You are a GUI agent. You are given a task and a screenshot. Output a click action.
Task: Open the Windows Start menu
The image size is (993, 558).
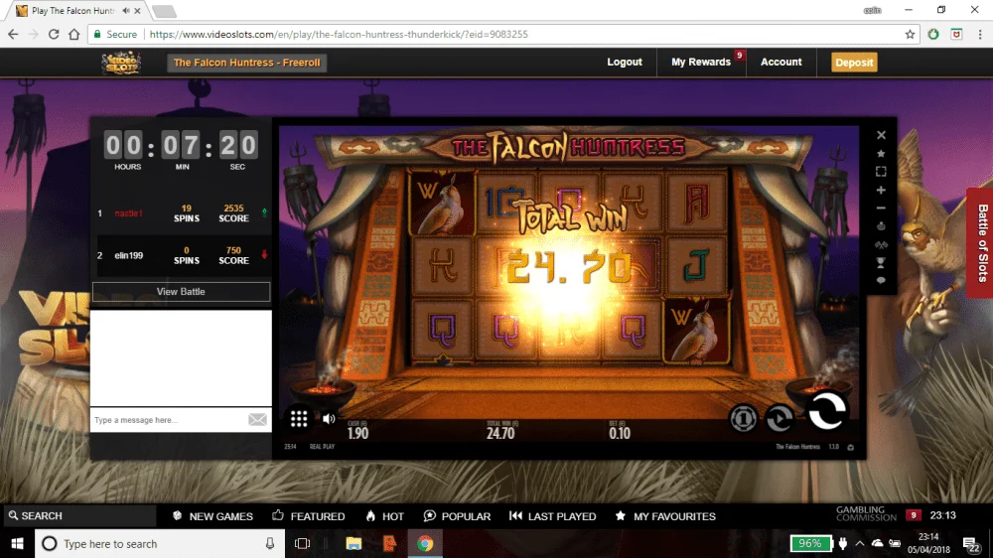(17, 543)
